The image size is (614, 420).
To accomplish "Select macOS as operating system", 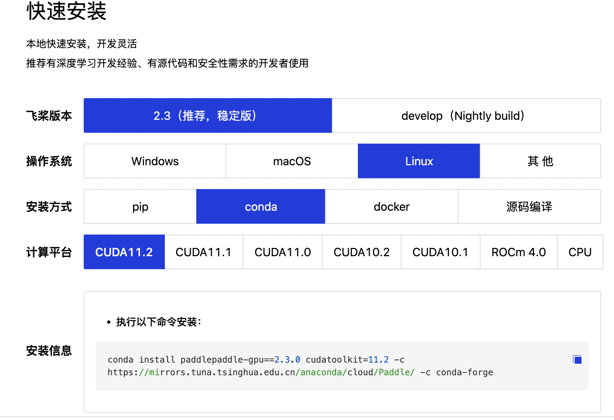I will click(291, 161).
